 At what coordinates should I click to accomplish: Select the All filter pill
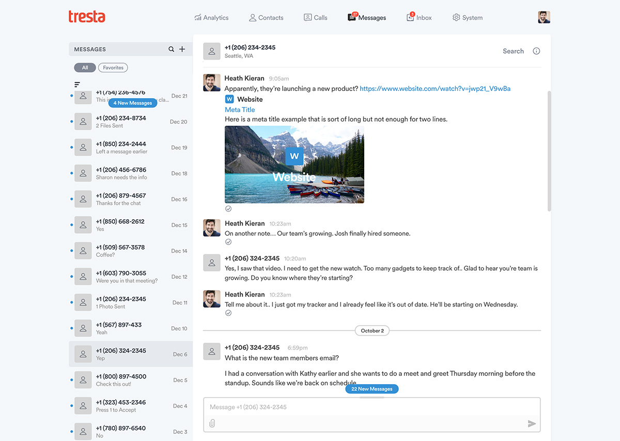pyautogui.click(x=85, y=68)
